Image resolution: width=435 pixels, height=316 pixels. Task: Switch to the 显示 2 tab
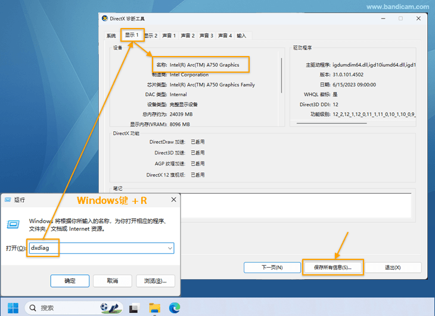coord(151,36)
